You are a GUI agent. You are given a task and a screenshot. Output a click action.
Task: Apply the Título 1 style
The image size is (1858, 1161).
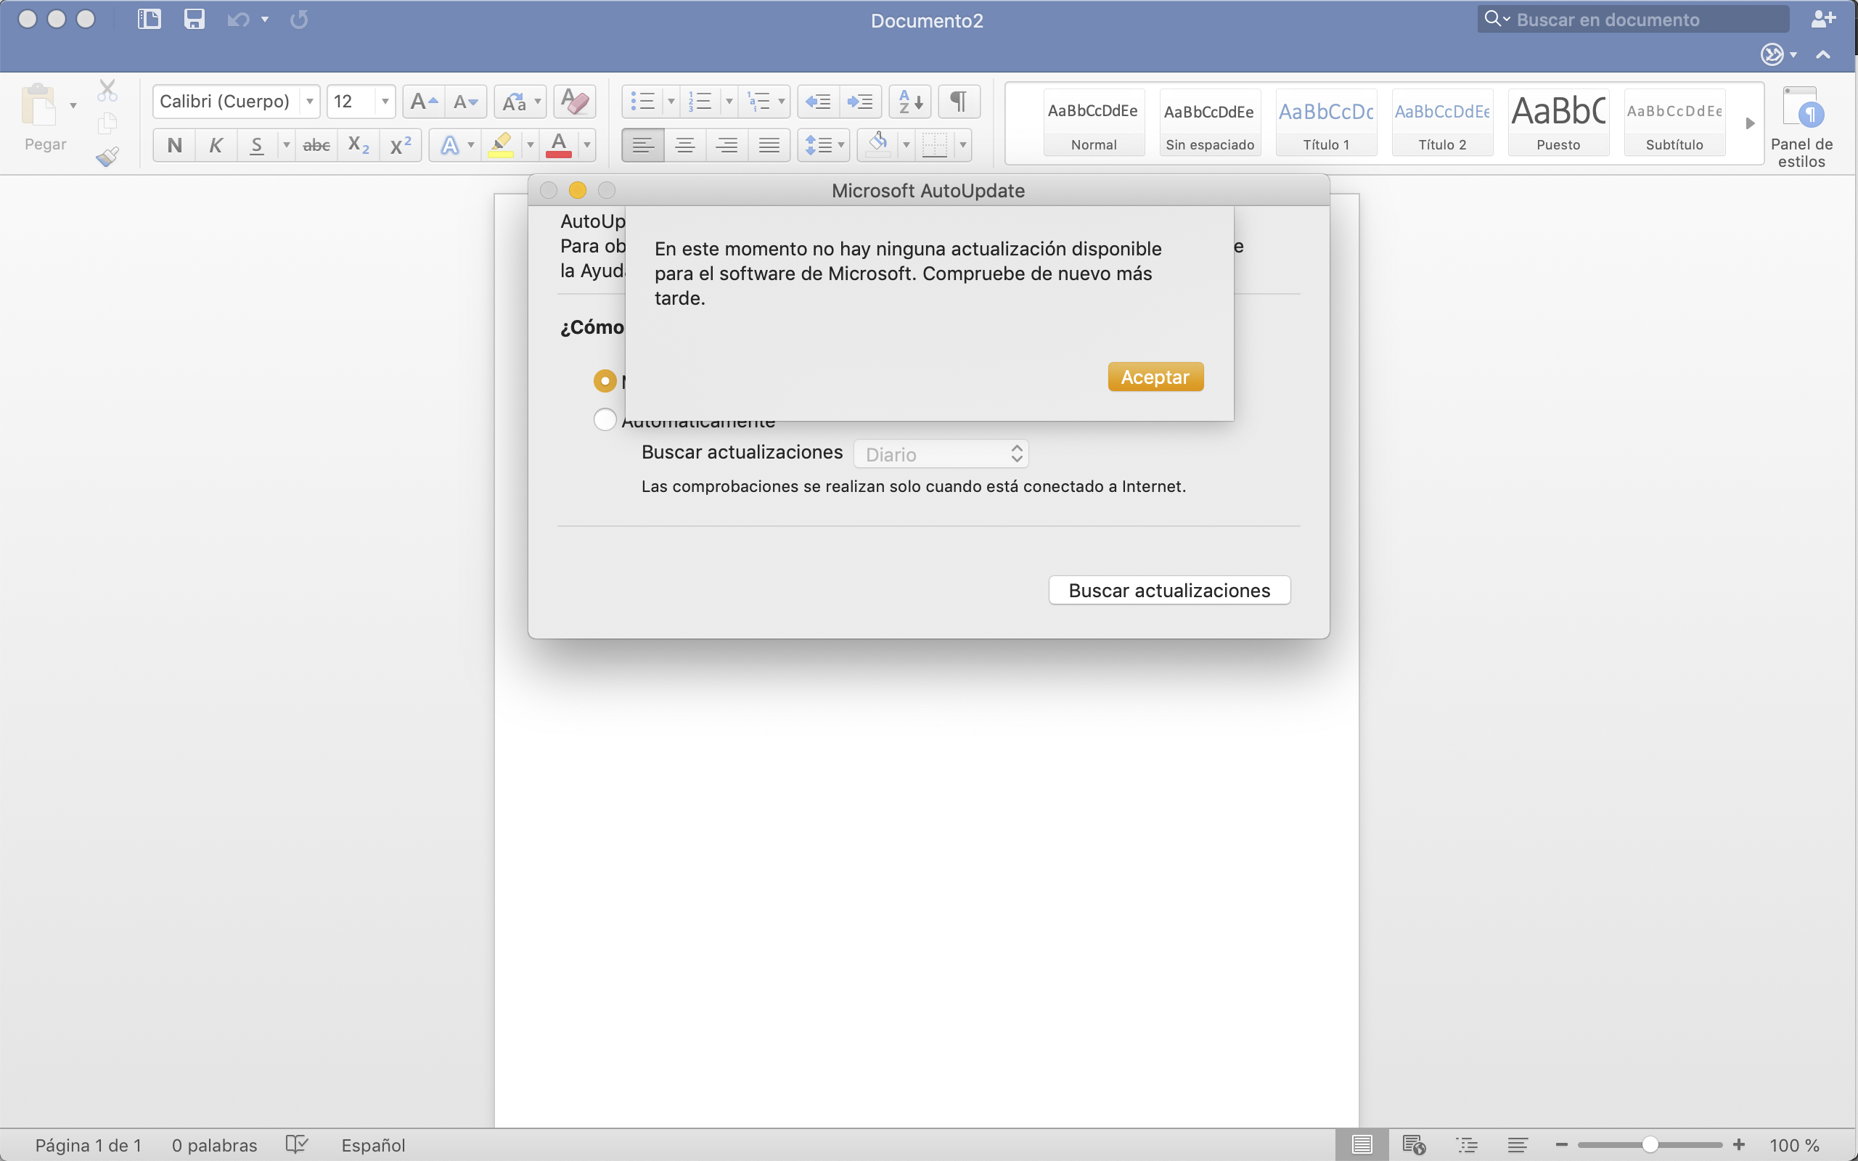point(1326,123)
